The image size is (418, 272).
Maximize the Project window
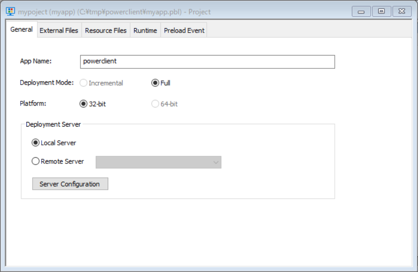(x=382, y=11)
